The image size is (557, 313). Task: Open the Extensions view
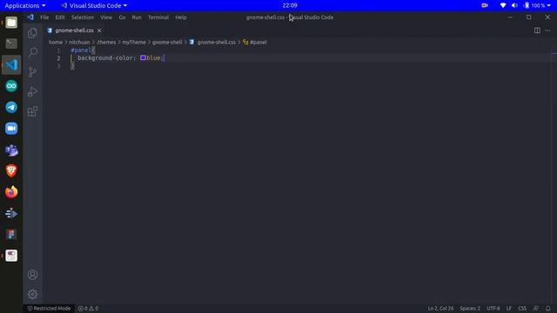click(x=33, y=111)
